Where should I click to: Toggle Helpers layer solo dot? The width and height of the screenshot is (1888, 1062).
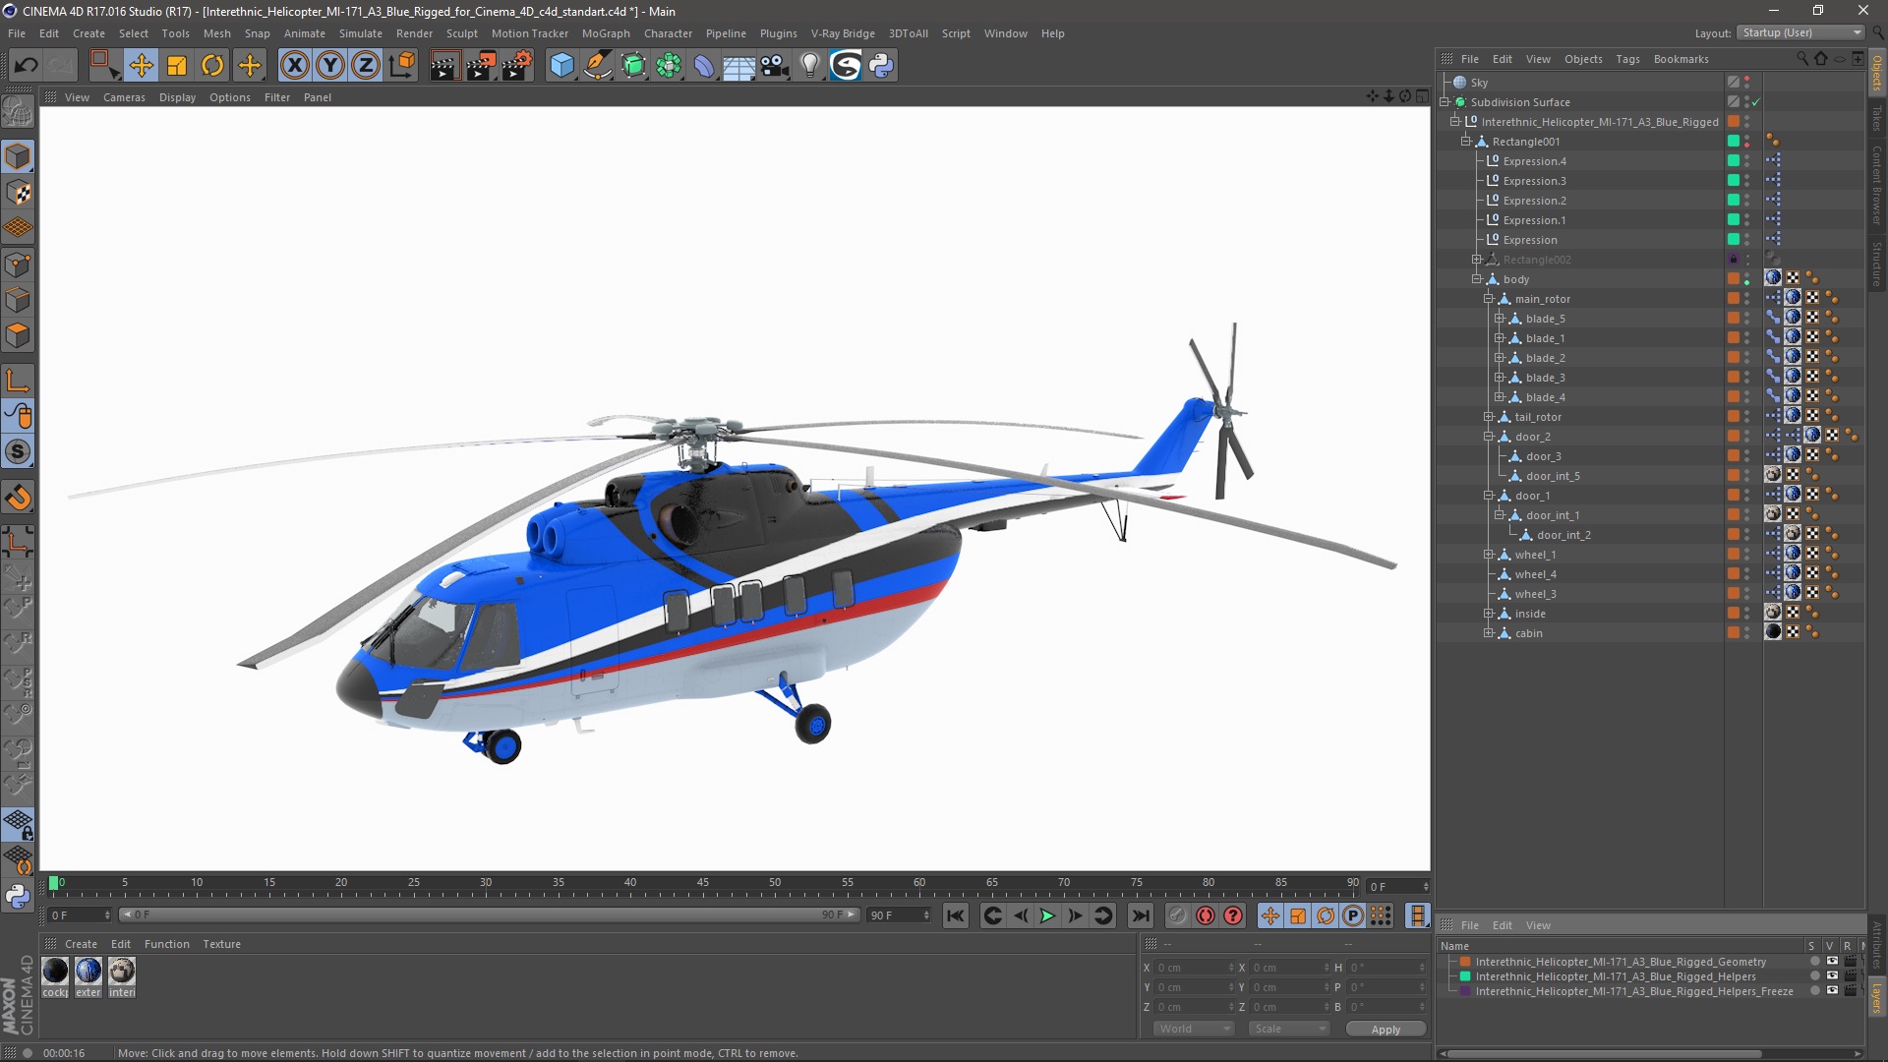[x=1814, y=976]
